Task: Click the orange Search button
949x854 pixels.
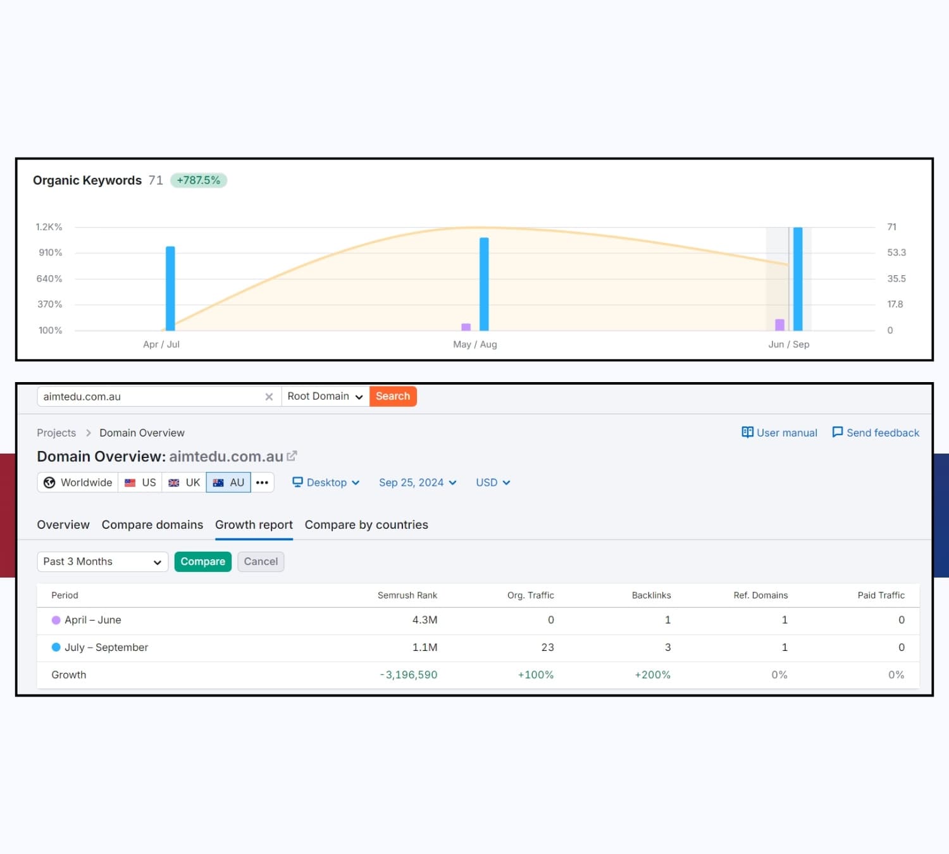Action: (393, 397)
